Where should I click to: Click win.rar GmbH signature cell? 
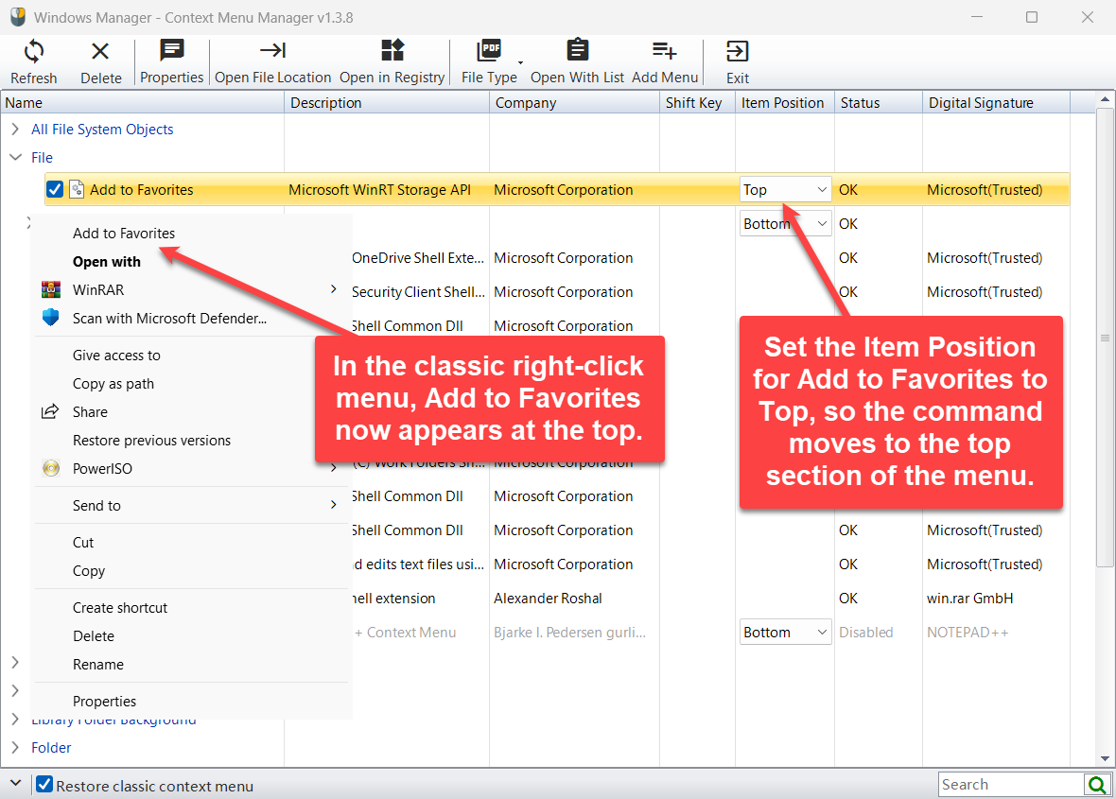tap(970, 599)
